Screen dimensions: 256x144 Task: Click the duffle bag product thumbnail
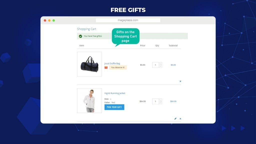pyautogui.click(x=89, y=64)
